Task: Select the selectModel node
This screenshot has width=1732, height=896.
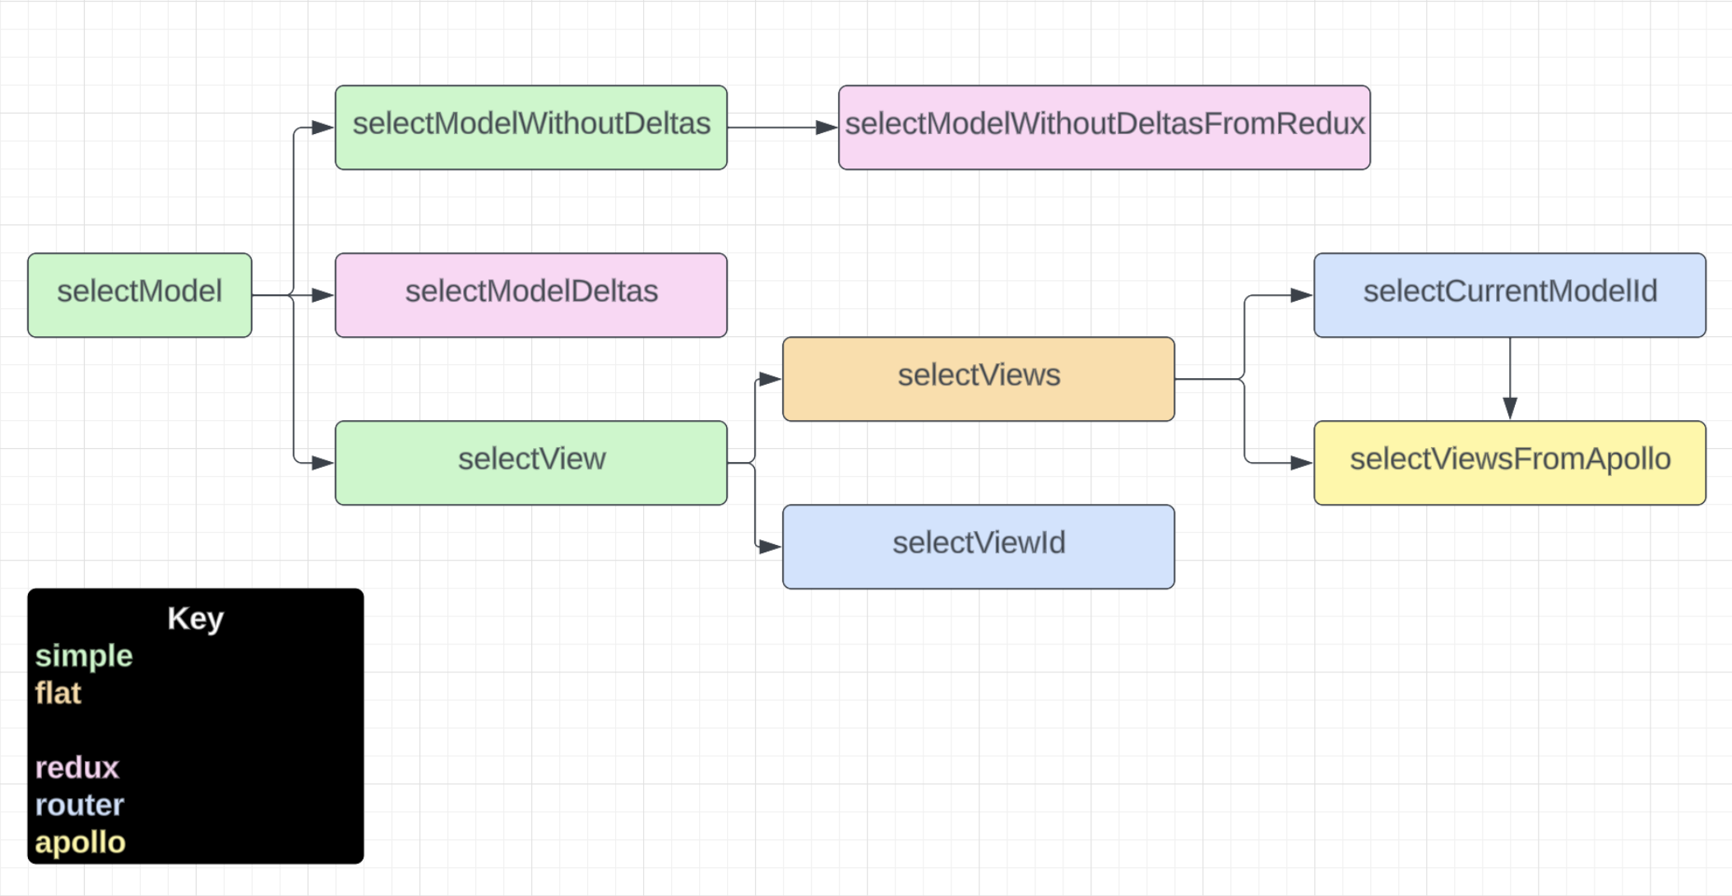Action: tap(140, 295)
